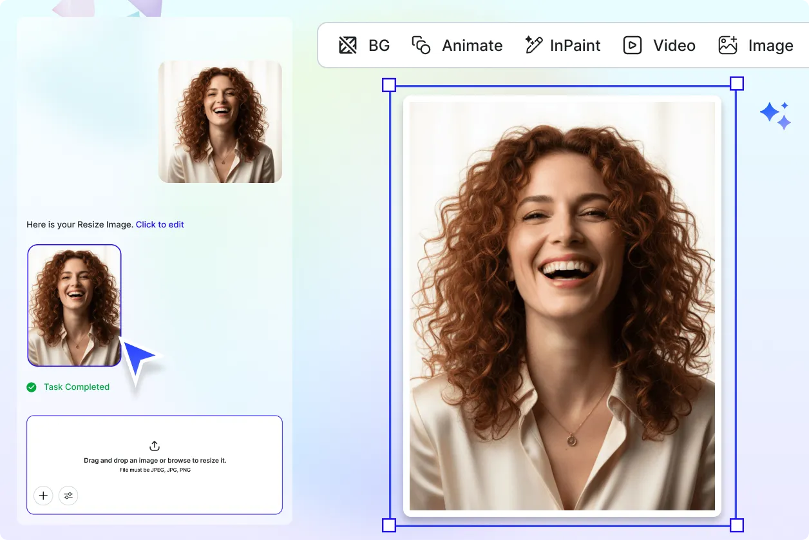The width and height of the screenshot is (809, 540).
Task: Click the BG remove background icon
Action: [348, 46]
